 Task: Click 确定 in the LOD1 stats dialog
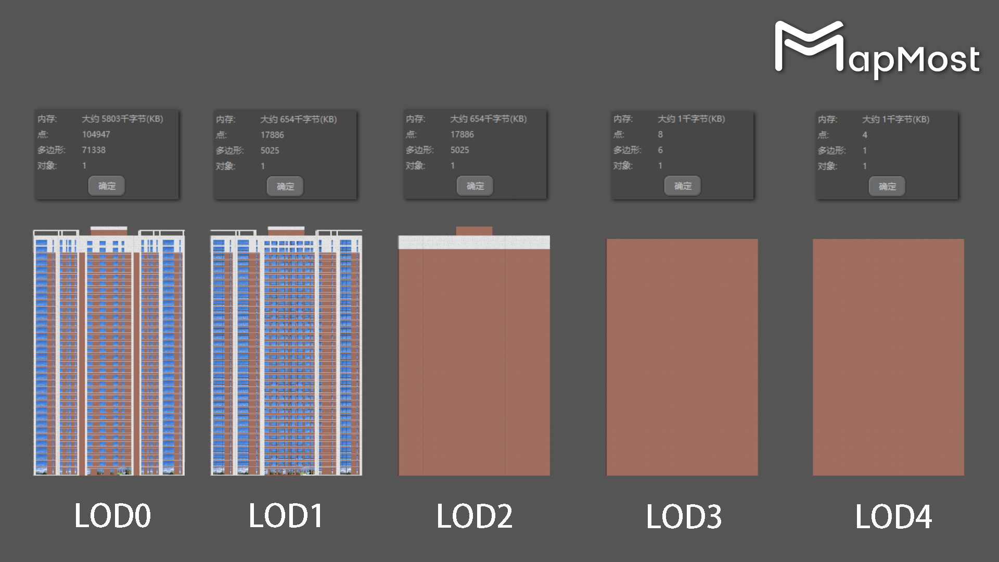point(285,186)
